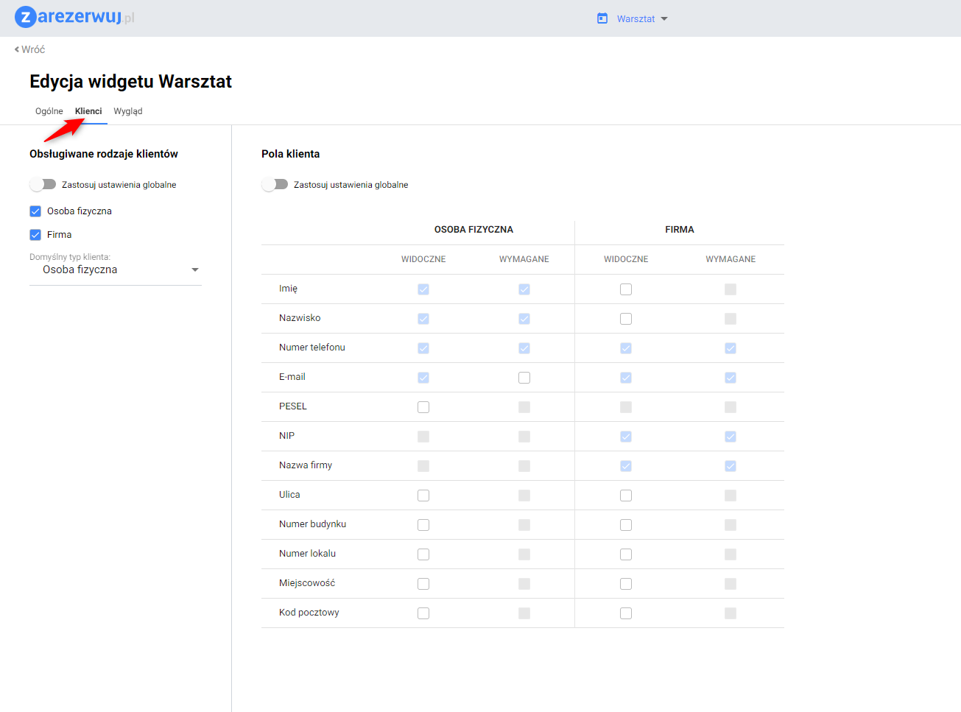Toggle global settings for Pola klienta
The image size is (961, 712).
pyautogui.click(x=275, y=184)
